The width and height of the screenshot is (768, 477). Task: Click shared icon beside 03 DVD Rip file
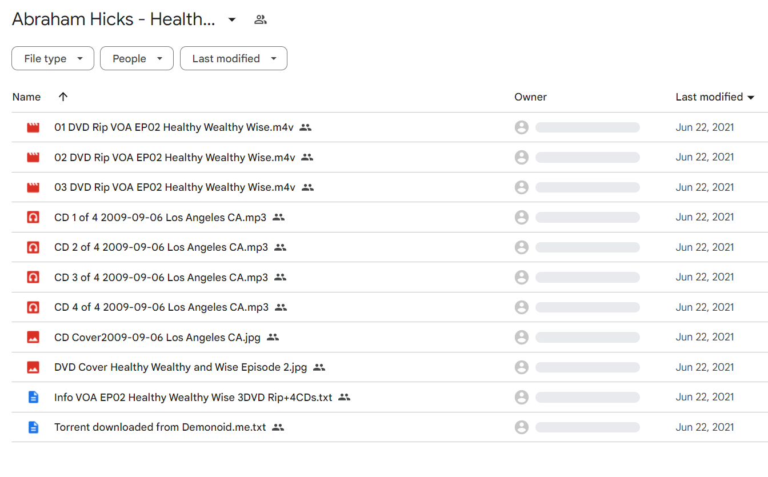[x=308, y=187]
